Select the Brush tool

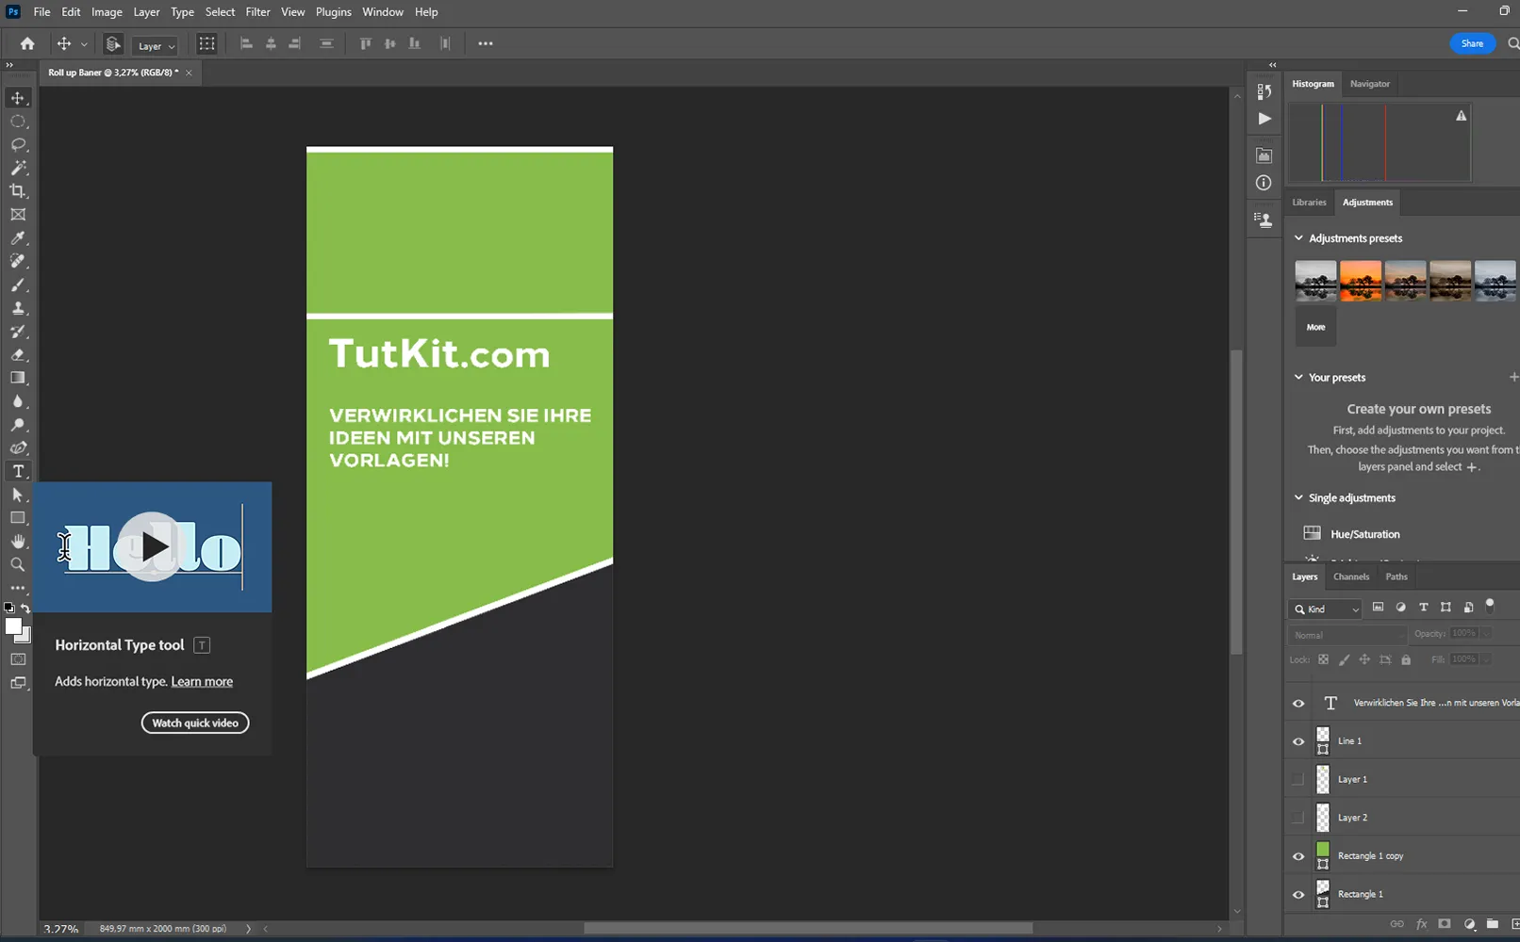pyautogui.click(x=18, y=284)
